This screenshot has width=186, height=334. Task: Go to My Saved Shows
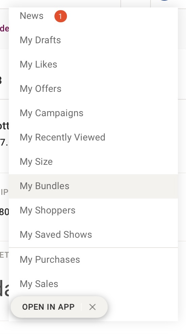click(x=93, y=235)
